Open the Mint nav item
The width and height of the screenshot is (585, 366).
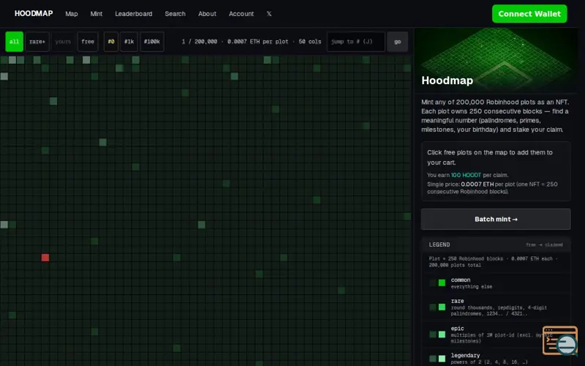click(97, 14)
